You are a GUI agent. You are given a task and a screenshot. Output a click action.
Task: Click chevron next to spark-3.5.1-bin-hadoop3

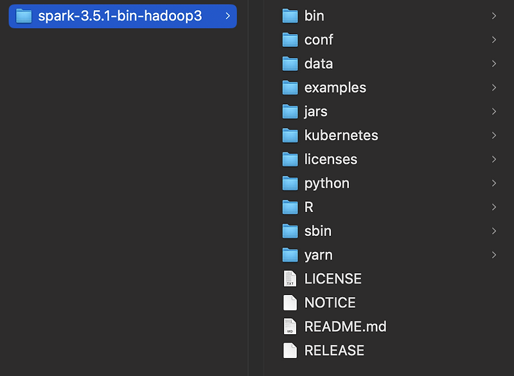click(228, 16)
